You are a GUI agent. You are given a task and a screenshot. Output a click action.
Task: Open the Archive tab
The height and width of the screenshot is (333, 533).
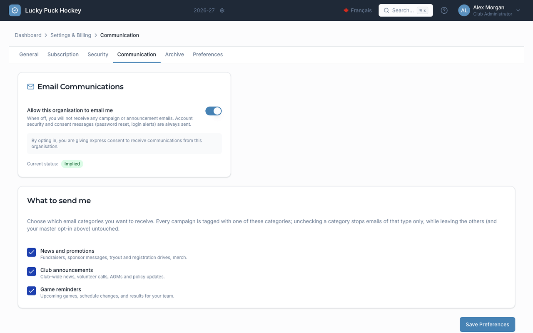click(x=174, y=55)
